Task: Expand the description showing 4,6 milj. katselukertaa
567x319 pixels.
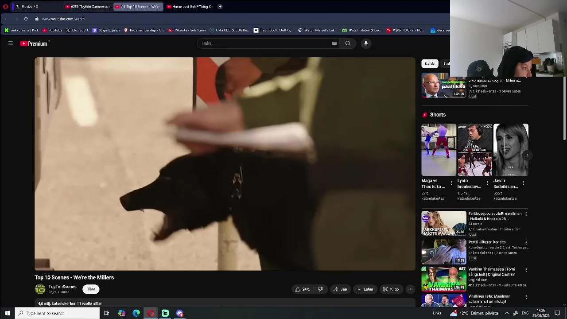Action: point(225,303)
